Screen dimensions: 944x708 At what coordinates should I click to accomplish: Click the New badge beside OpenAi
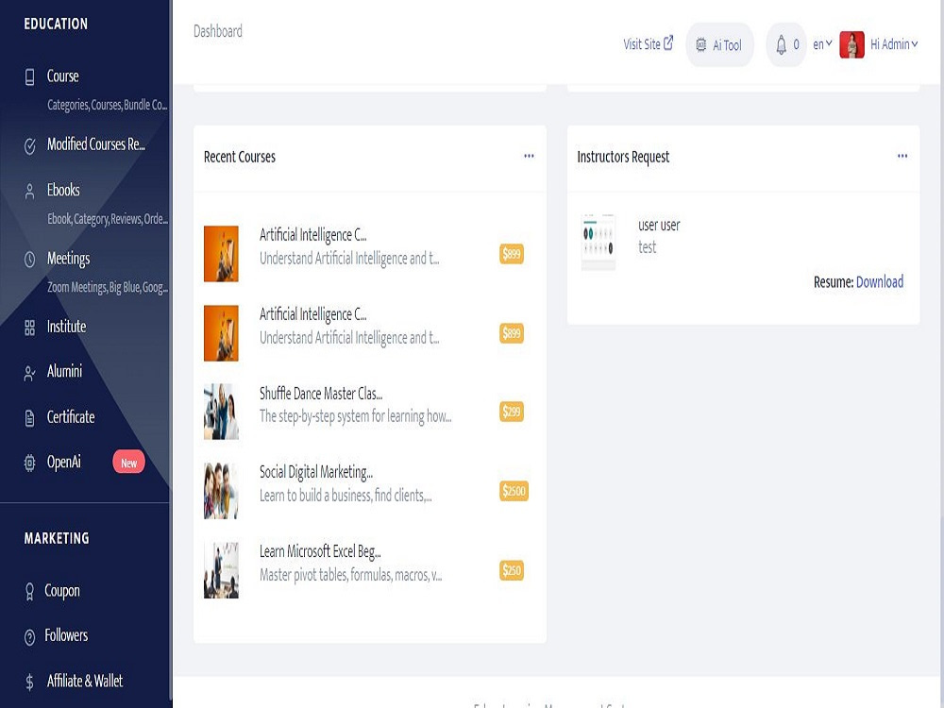[128, 463]
